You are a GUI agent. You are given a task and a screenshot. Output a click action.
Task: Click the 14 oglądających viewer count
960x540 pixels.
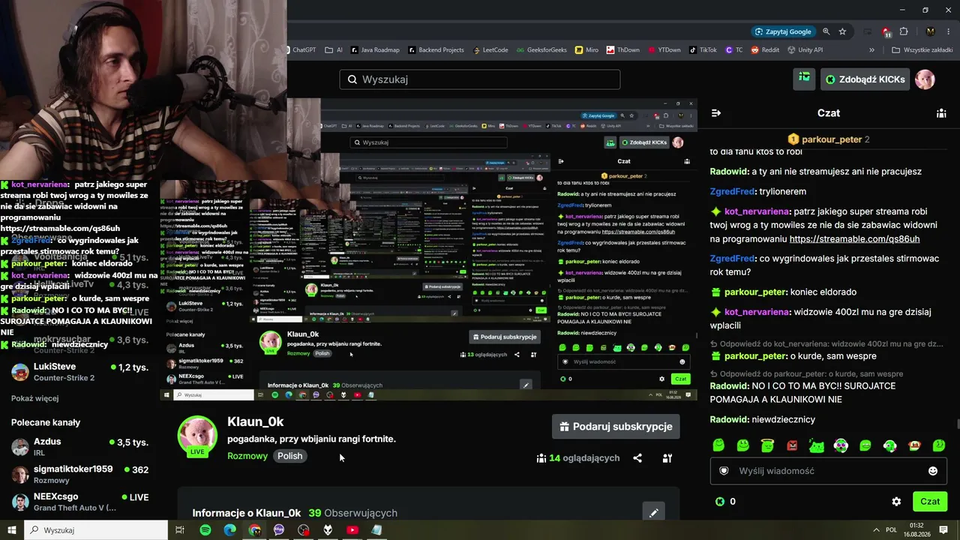[578, 458]
